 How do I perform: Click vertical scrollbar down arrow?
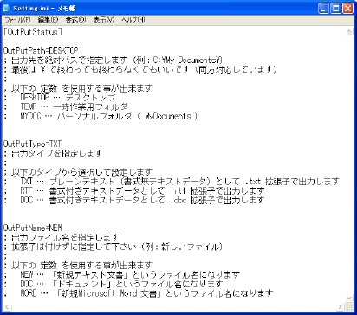click(349, 299)
